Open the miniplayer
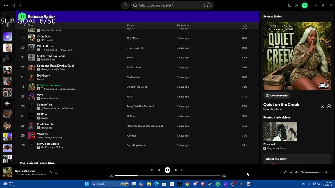This screenshot has height=188, width=335. (x=325, y=172)
